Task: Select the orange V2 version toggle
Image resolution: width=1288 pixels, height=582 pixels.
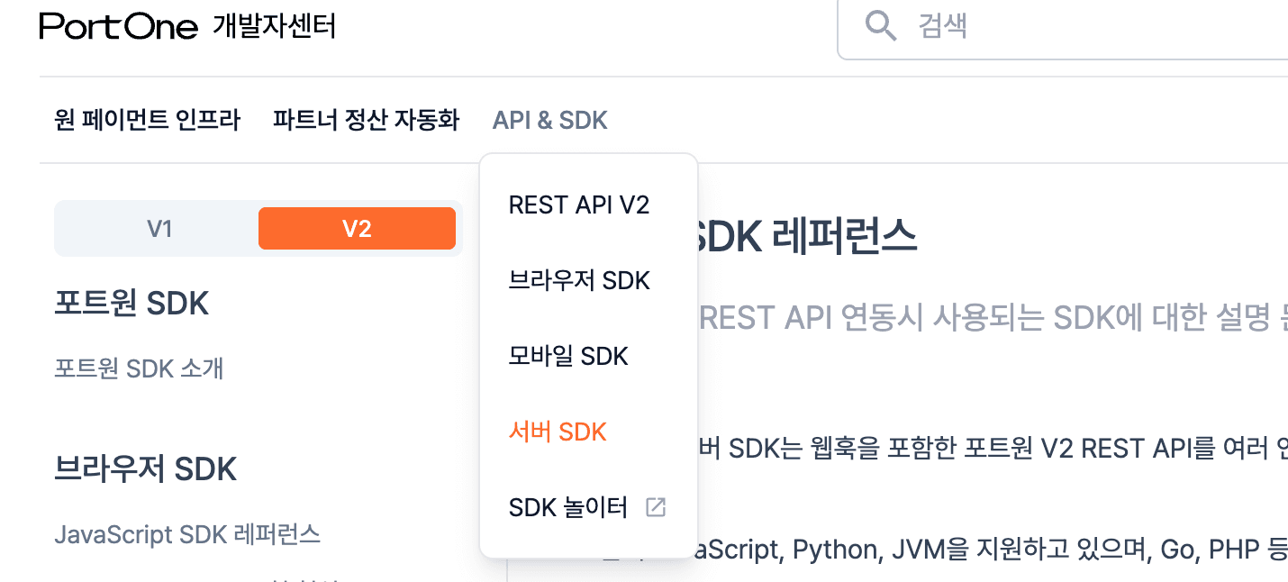Action: coord(357,229)
